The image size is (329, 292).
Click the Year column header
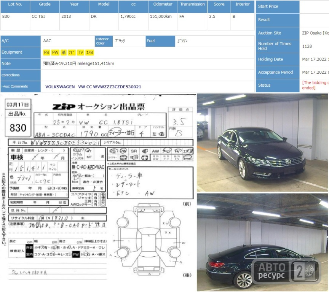coord(74,6)
